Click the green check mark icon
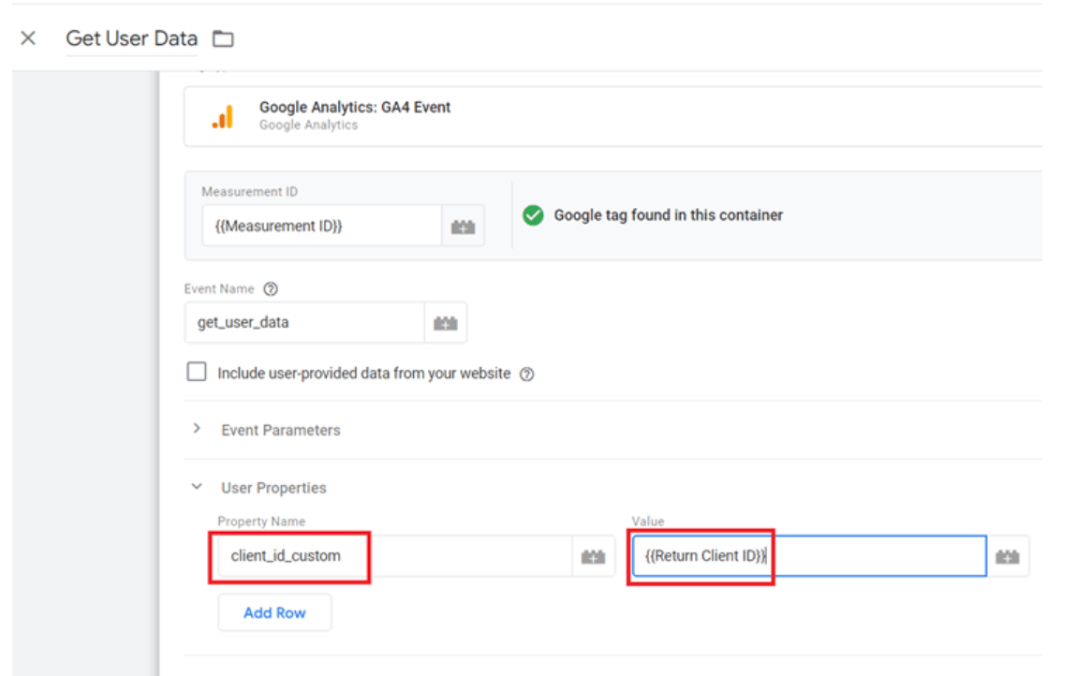This screenshot has height=676, width=1092. [533, 215]
